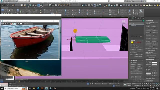Viewport: 160px width, 90px height.
Task: Click Repeat Last button
Action: point(151,22)
